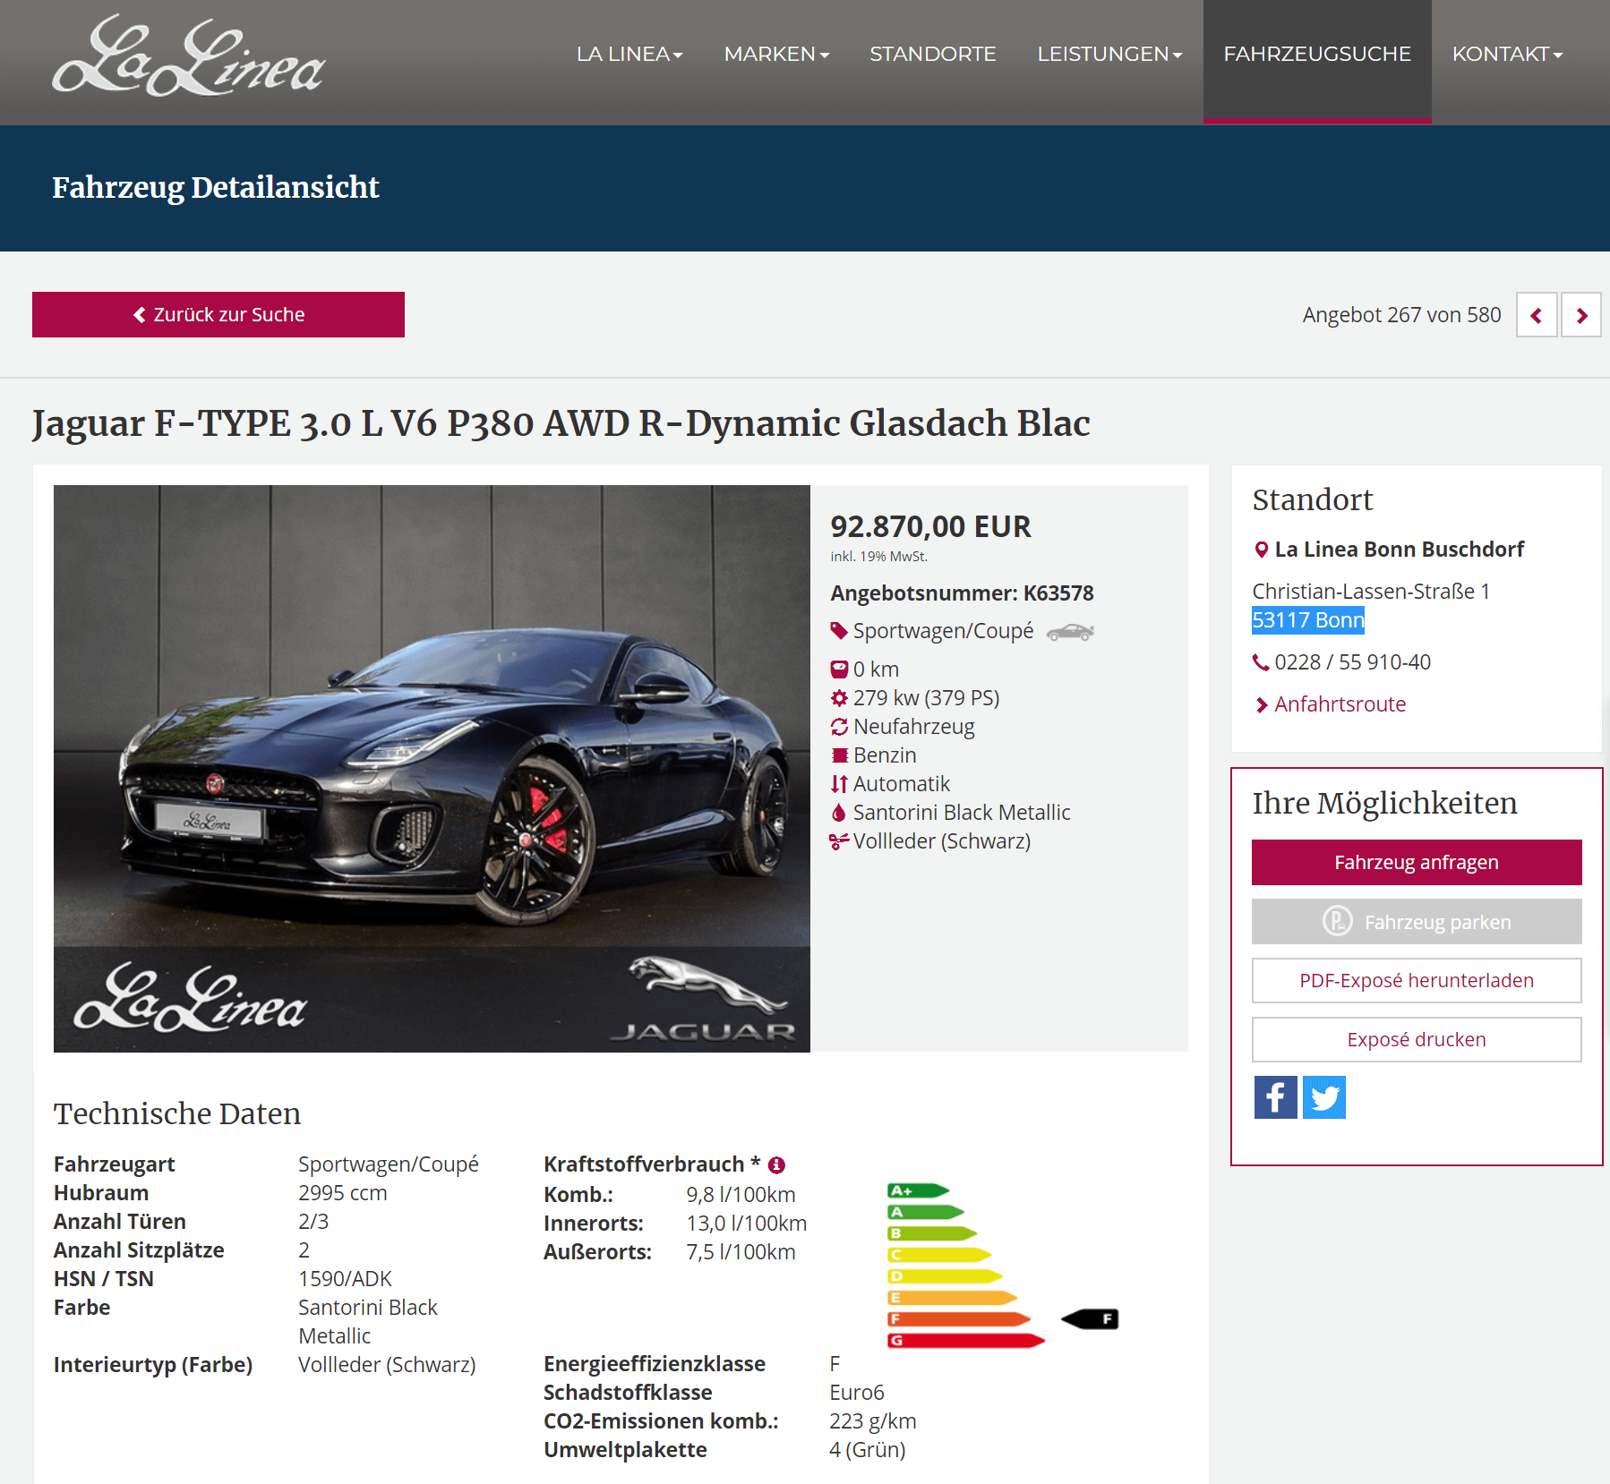1610x1484 pixels.
Task: Download the PDF-Exposé
Action: point(1417,980)
